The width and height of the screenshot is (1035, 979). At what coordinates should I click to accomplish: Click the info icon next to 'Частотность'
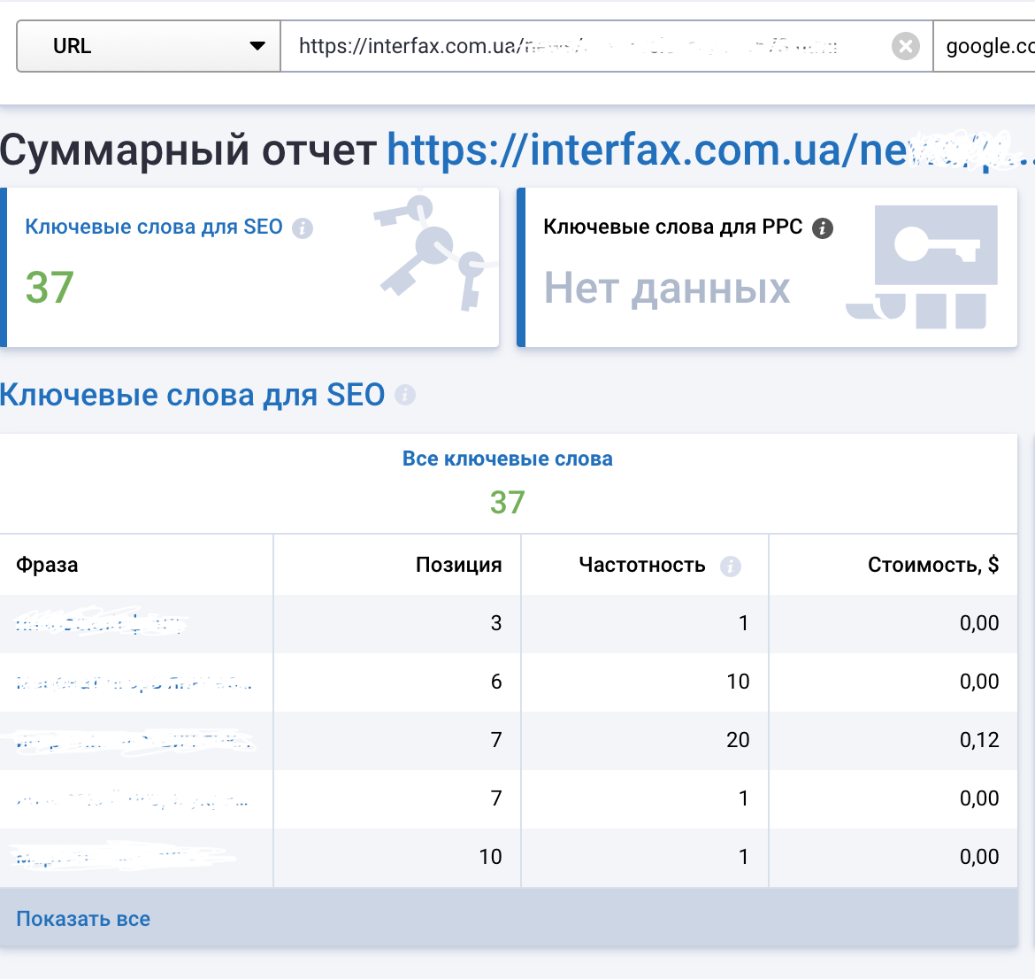click(730, 567)
